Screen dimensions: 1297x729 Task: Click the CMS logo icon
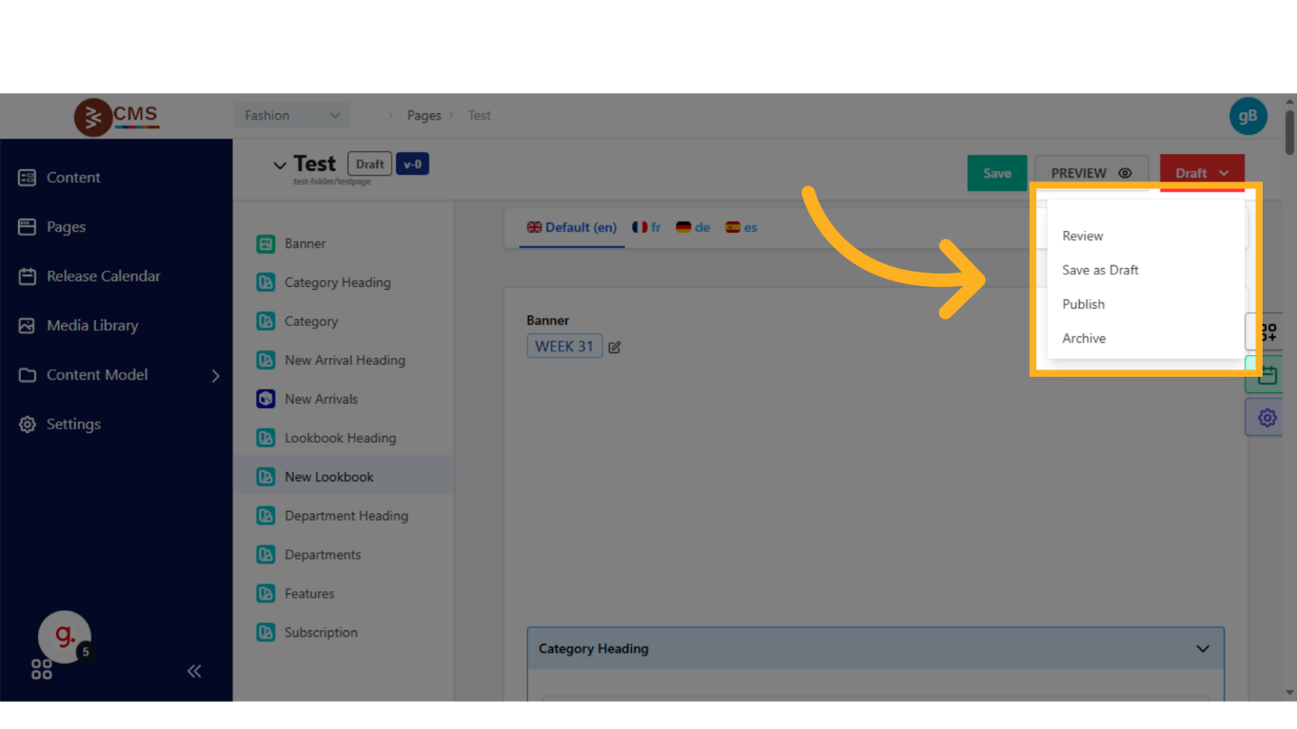[92, 117]
